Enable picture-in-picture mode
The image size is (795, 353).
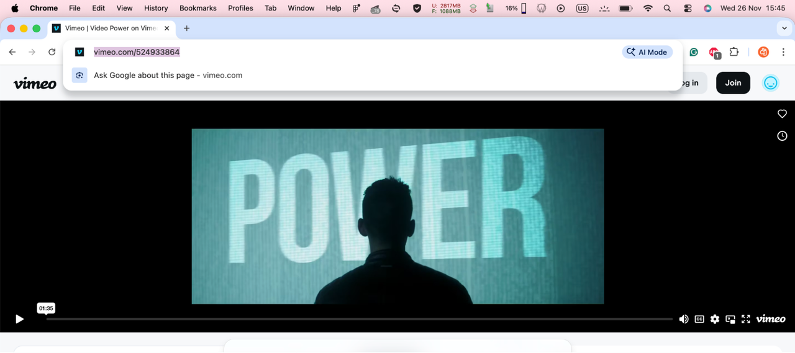730,319
